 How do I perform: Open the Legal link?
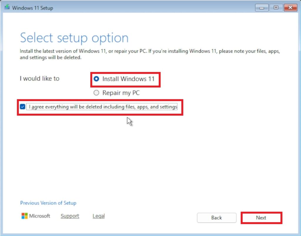(98, 216)
